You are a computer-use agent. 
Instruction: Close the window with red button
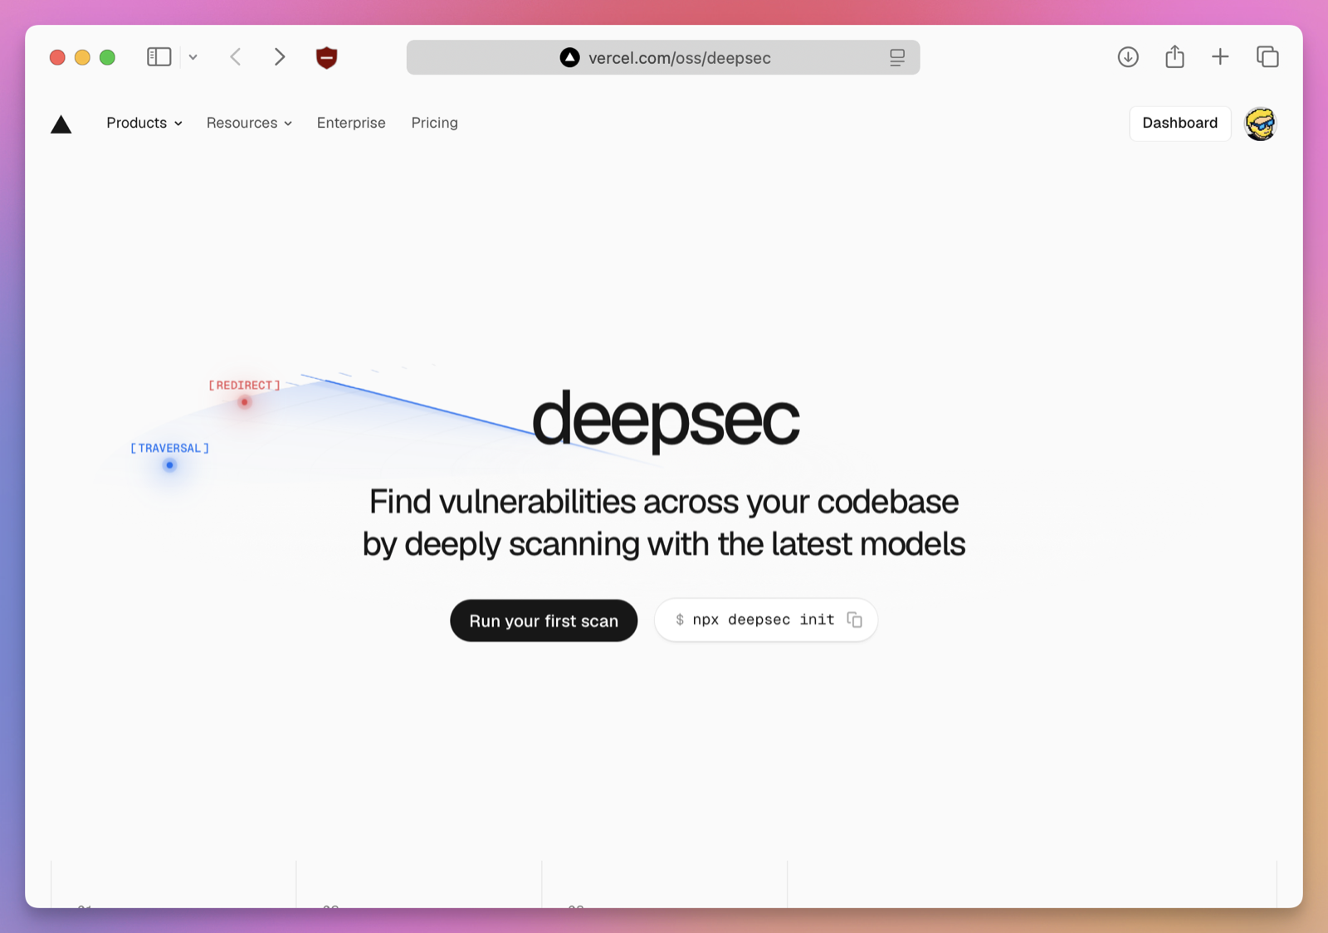pos(57,57)
